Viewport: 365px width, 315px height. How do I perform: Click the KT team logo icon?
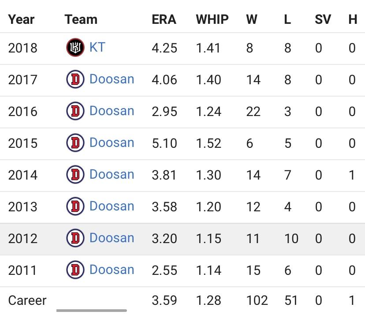pyautogui.click(x=75, y=48)
